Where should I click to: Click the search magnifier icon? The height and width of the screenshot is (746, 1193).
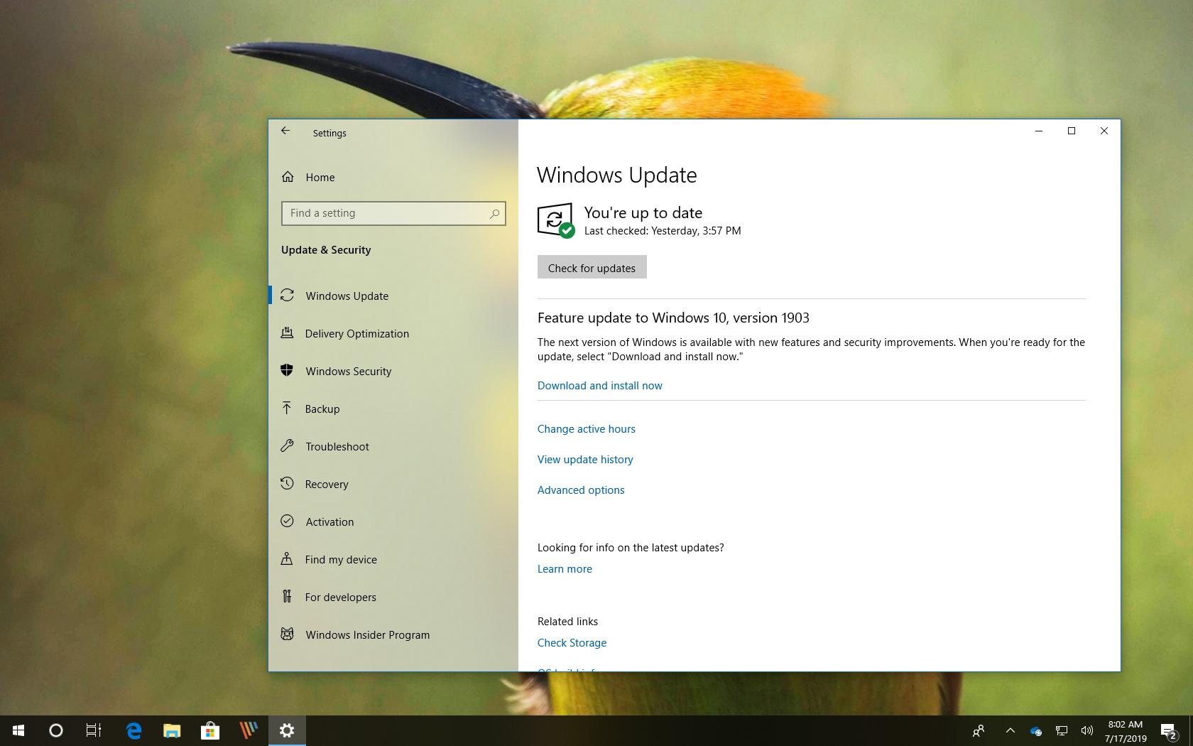click(x=494, y=213)
